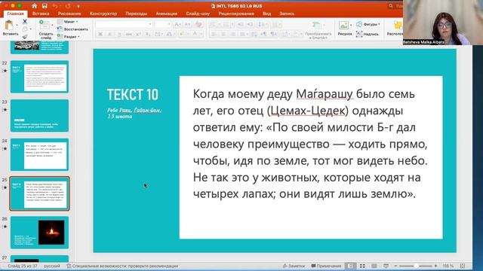This screenshot has width=483, height=271.
Task: Expand the Рисунок dropdown arrow
Action: 351,25
